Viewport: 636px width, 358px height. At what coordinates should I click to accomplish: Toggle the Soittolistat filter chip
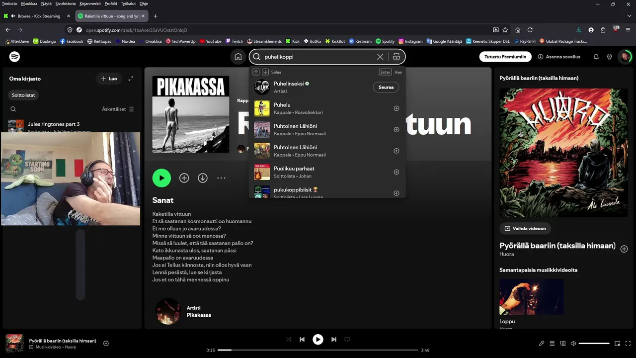click(23, 95)
